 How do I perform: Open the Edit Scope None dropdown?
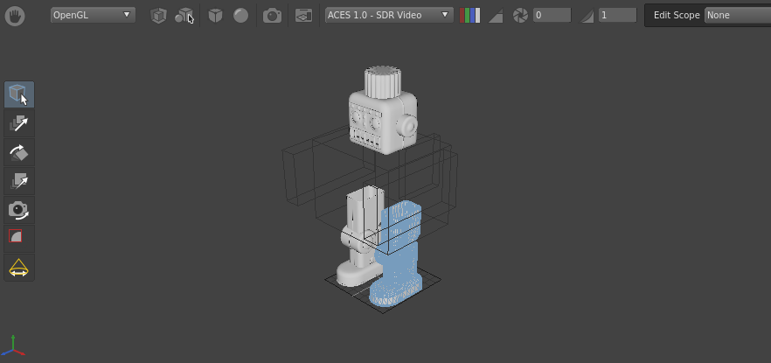click(x=738, y=15)
